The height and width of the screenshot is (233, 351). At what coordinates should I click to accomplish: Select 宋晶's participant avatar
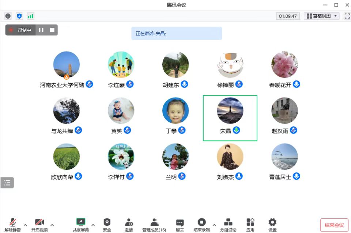(x=230, y=111)
